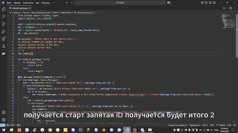Open the remote window indicator
Screen dimensions: 238x133
[3, 125]
